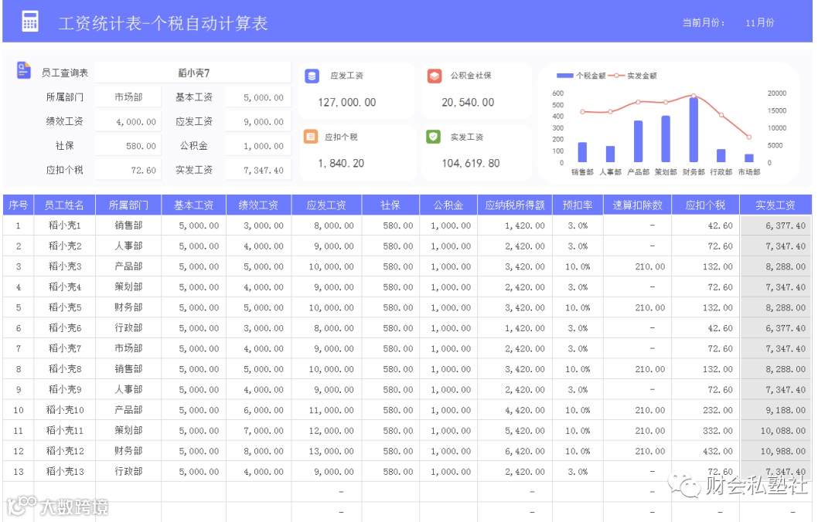Click the 员工查询表 label
835x522 pixels.
point(64,73)
